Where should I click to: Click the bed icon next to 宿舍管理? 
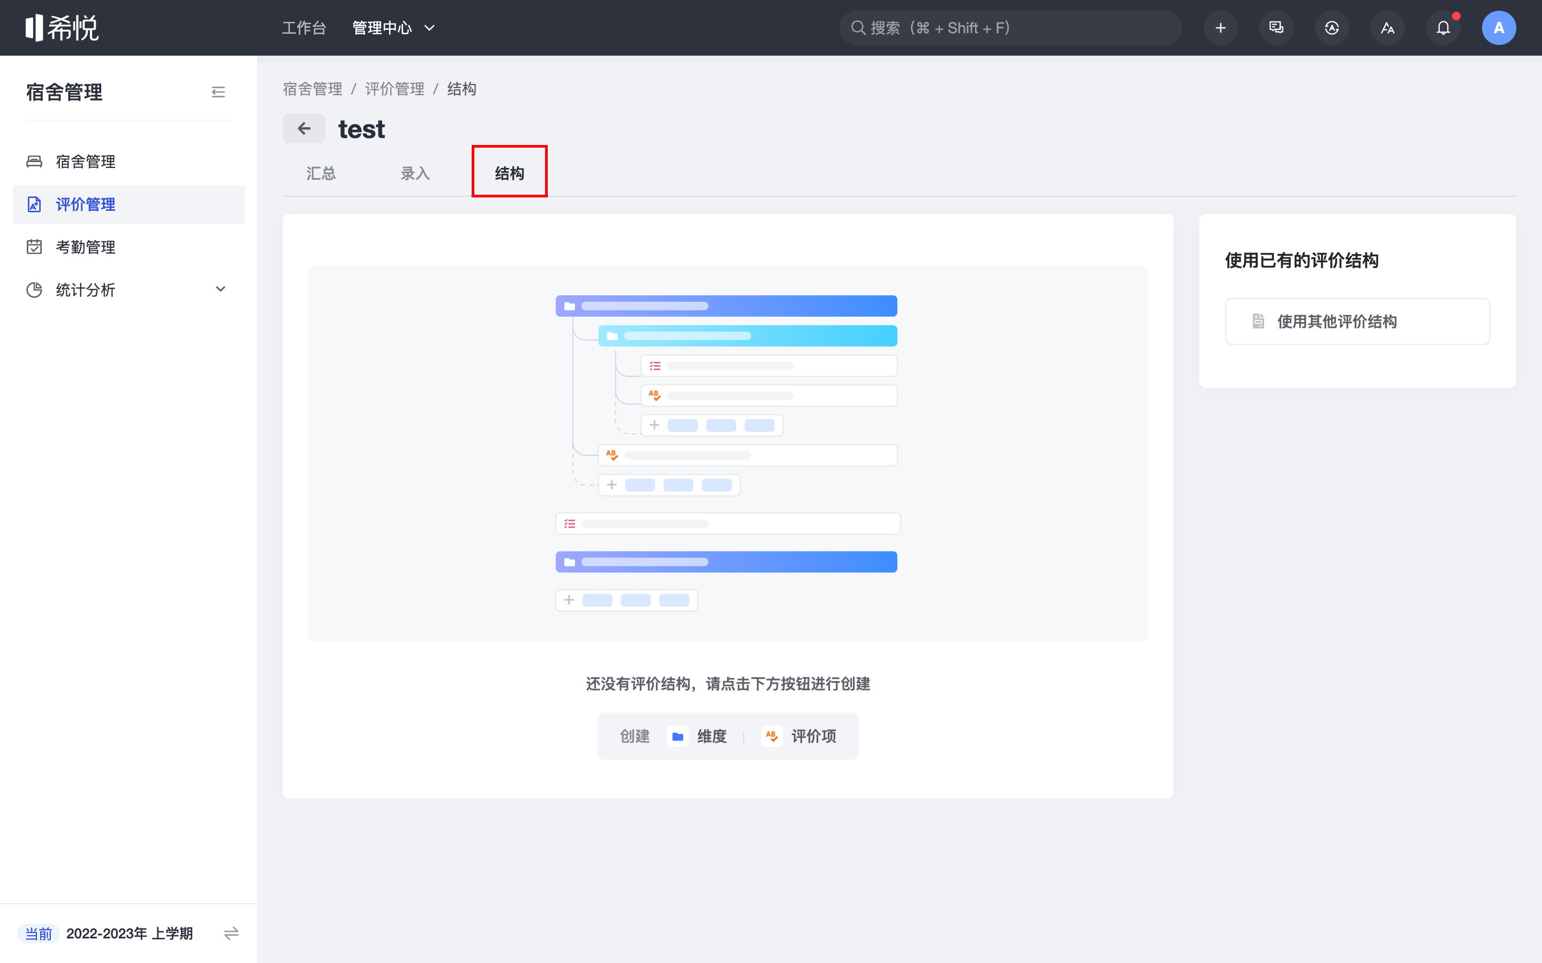click(34, 162)
